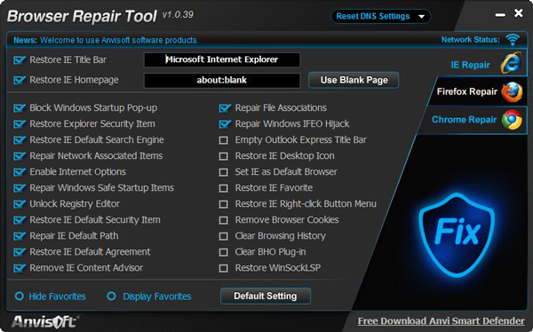The height and width of the screenshot is (332, 533).
Task: Switch to the IE Repair tab
Action: [479, 63]
